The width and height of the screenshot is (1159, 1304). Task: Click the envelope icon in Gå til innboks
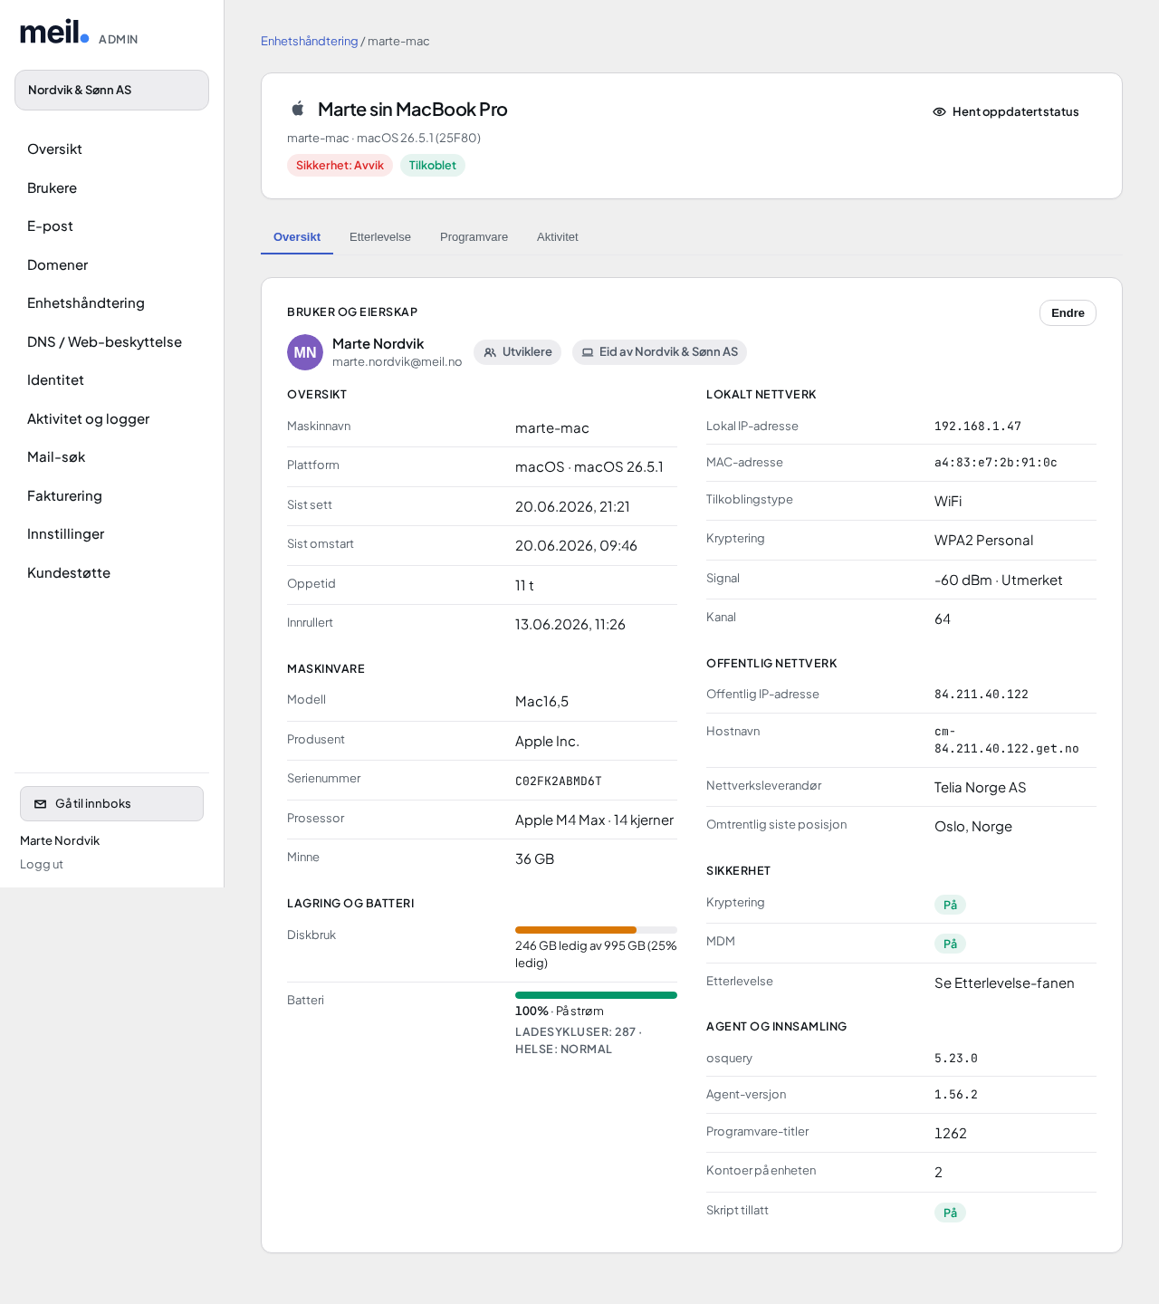[40, 804]
